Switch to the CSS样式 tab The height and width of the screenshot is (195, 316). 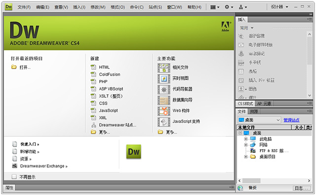point(245,104)
